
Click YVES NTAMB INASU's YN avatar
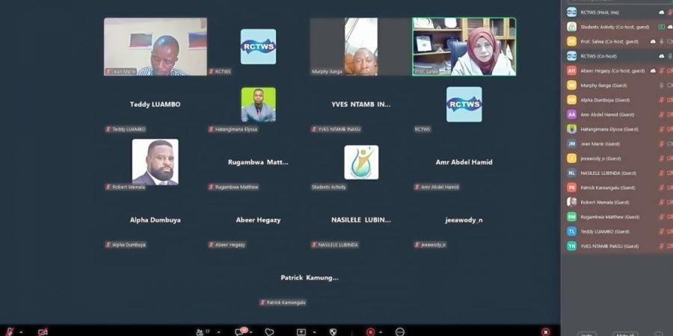click(x=572, y=246)
